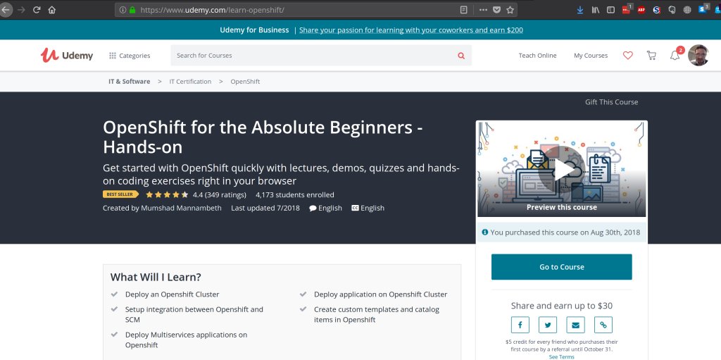
Task: Copy the share link chain icon
Action: point(603,325)
